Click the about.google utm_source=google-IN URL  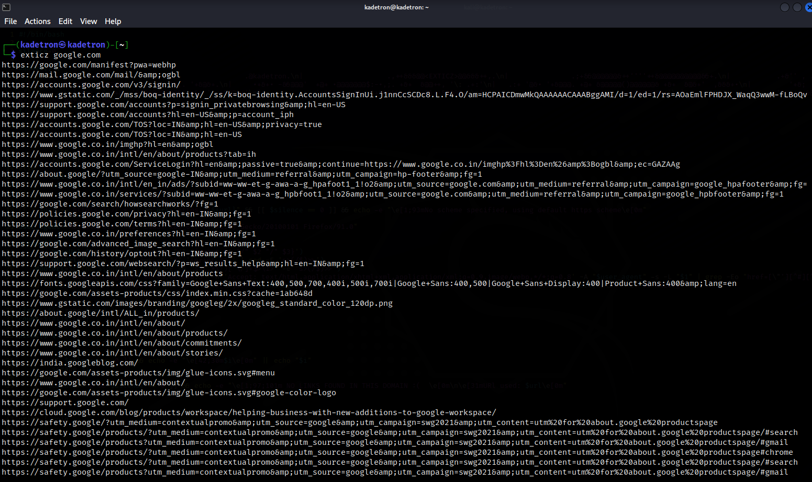242,174
